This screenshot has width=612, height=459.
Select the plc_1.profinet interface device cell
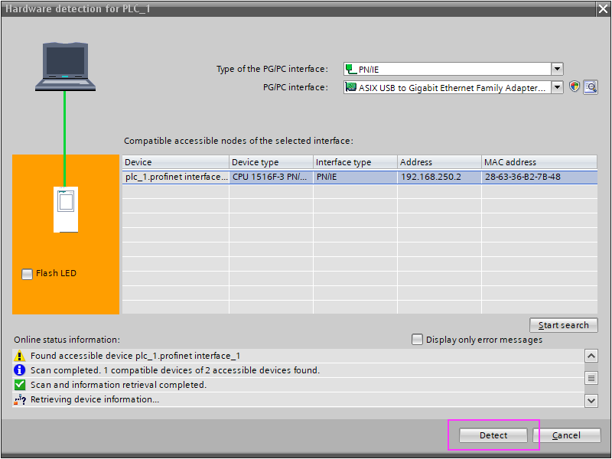click(x=176, y=177)
